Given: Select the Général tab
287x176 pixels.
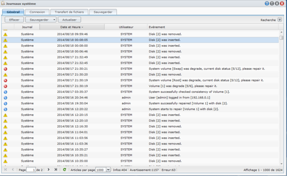Looking at the screenshot, I should pos(13,12).
